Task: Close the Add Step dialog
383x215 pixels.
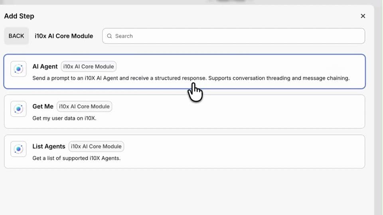Action: tap(363, 16)
